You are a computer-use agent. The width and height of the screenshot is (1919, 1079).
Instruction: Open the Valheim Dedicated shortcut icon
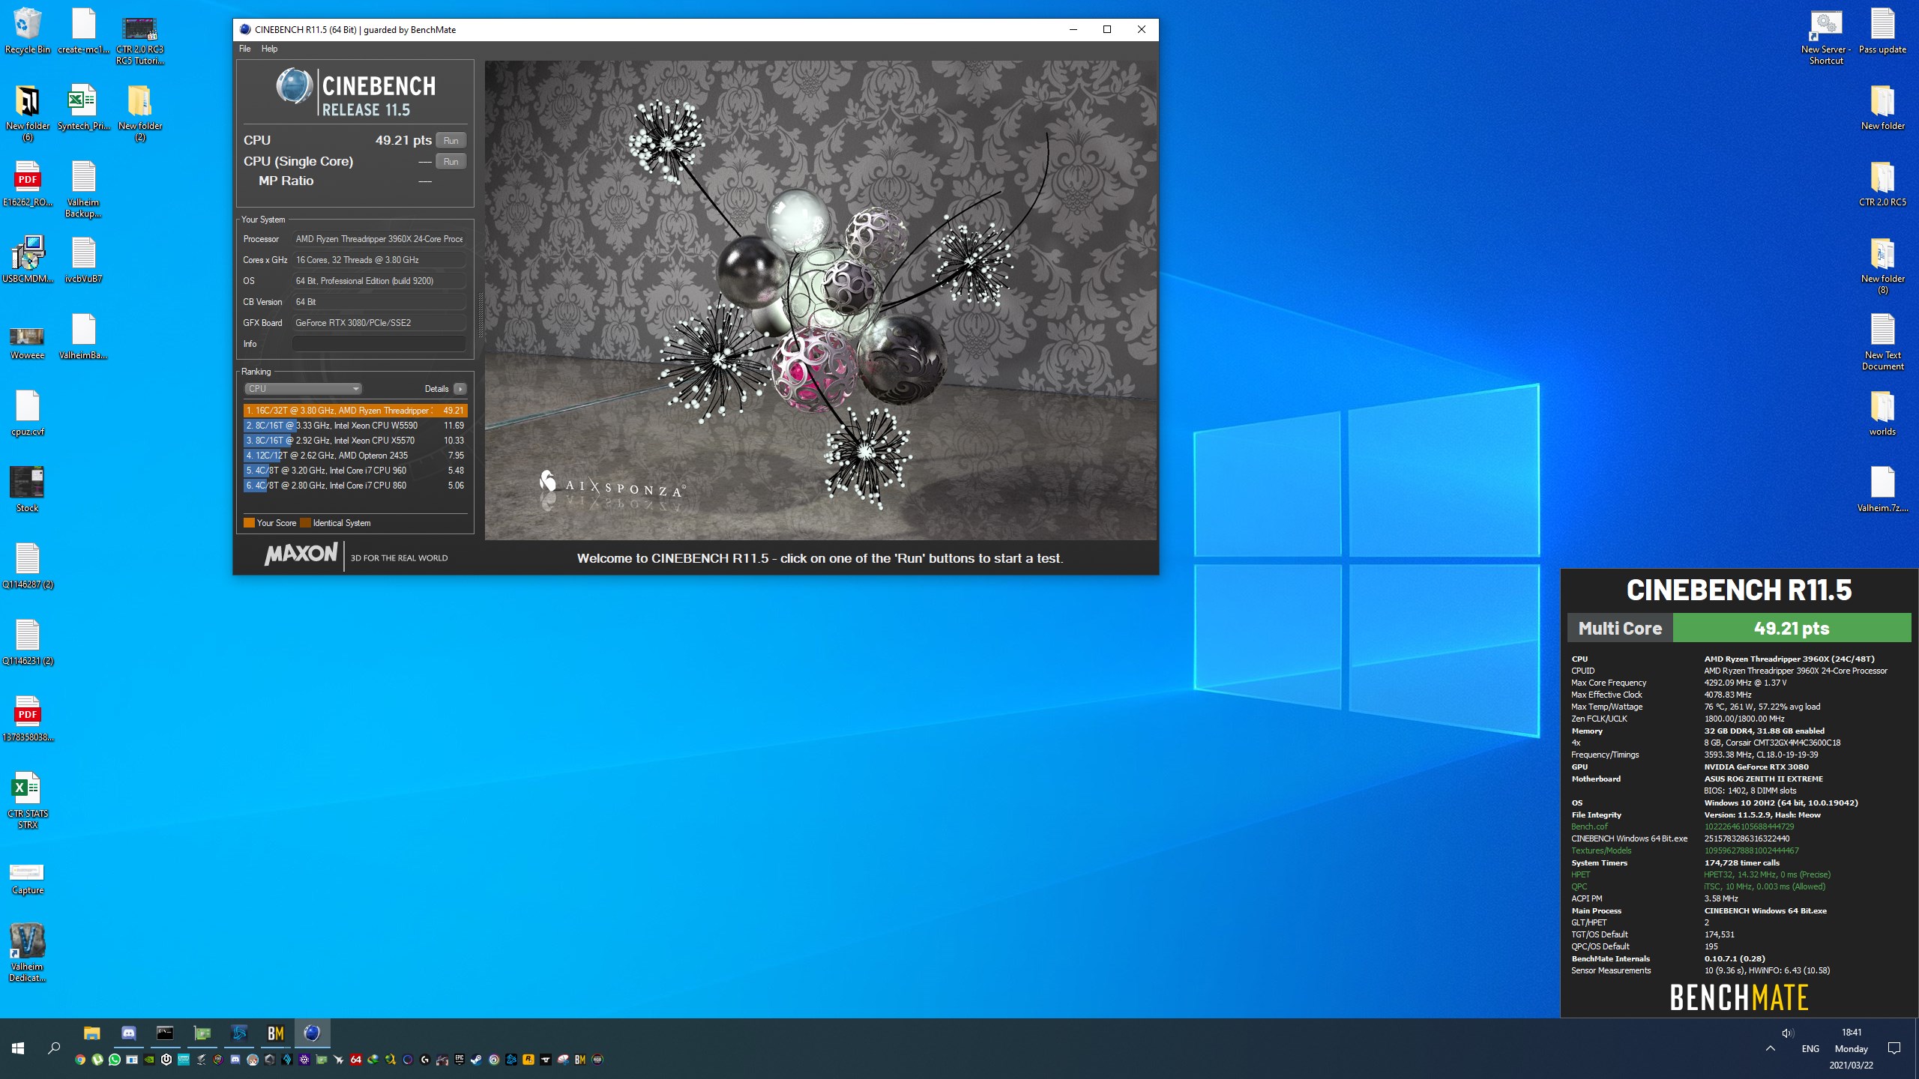point(27,953)
